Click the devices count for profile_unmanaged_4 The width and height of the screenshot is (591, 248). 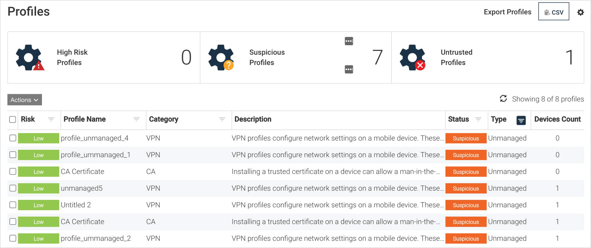coord(557,138)
